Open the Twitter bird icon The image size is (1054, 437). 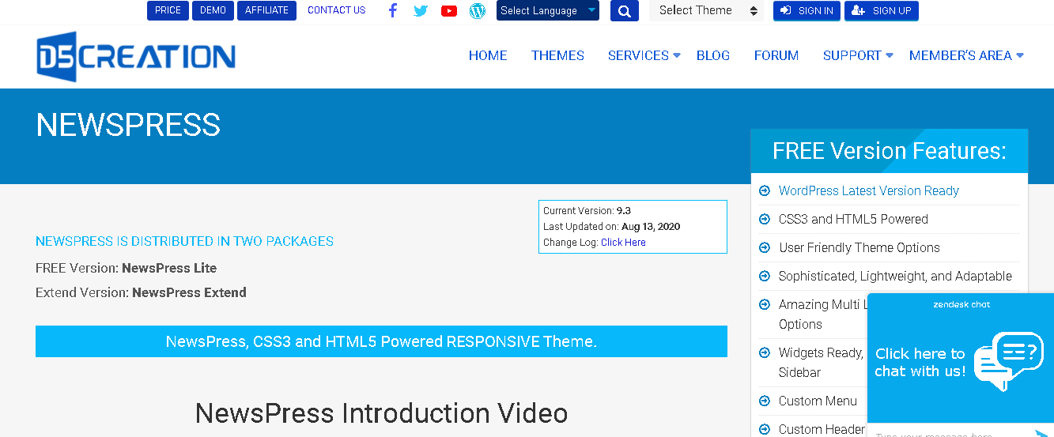point(421,11)
